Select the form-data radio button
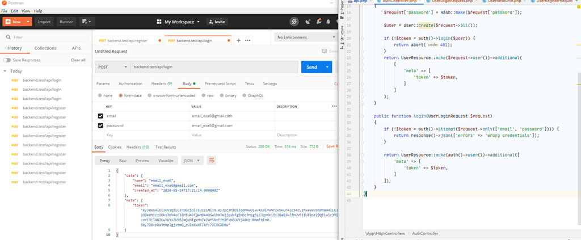 tap(120, 95)
